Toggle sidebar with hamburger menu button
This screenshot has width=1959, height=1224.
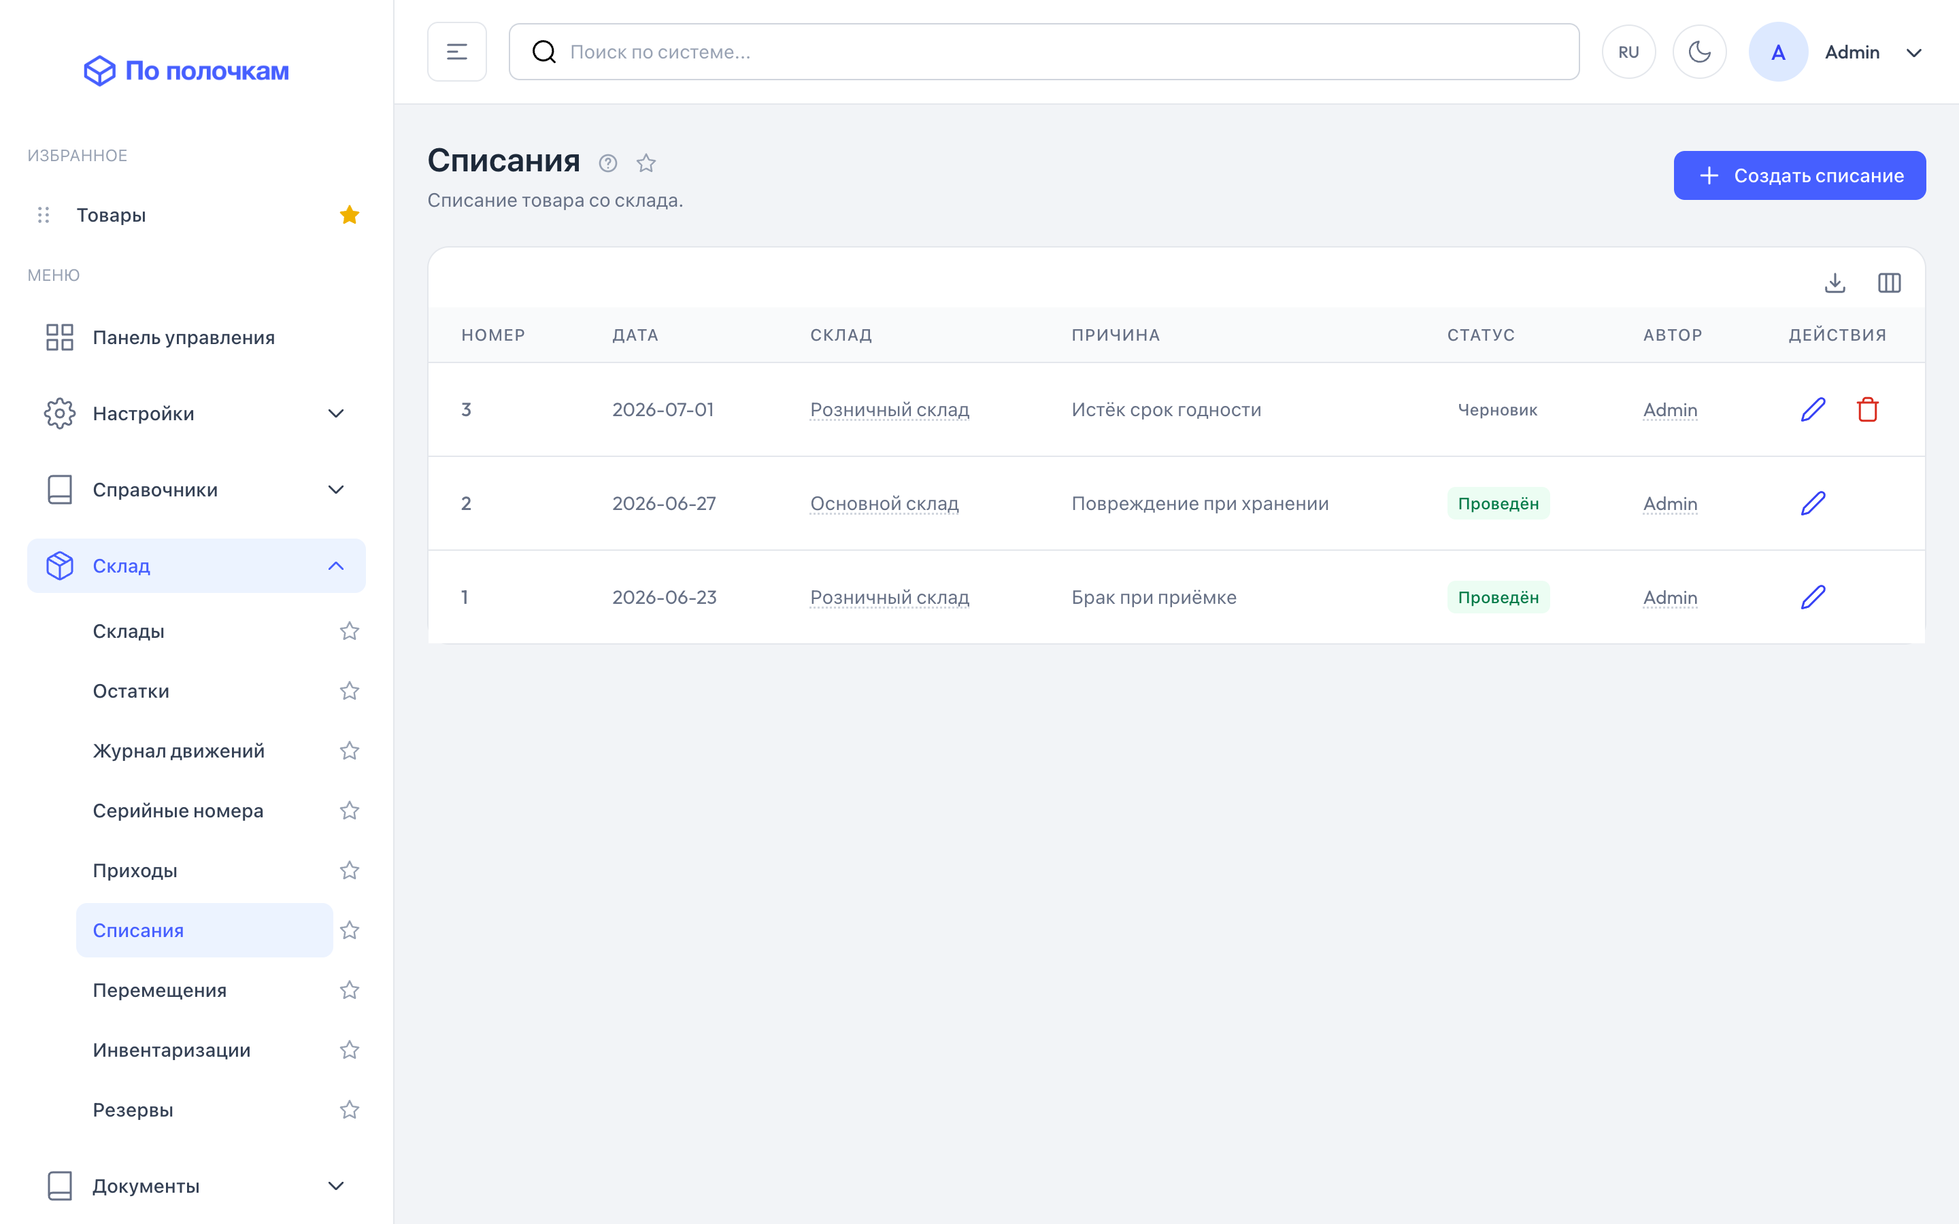(x=456, y=52)
